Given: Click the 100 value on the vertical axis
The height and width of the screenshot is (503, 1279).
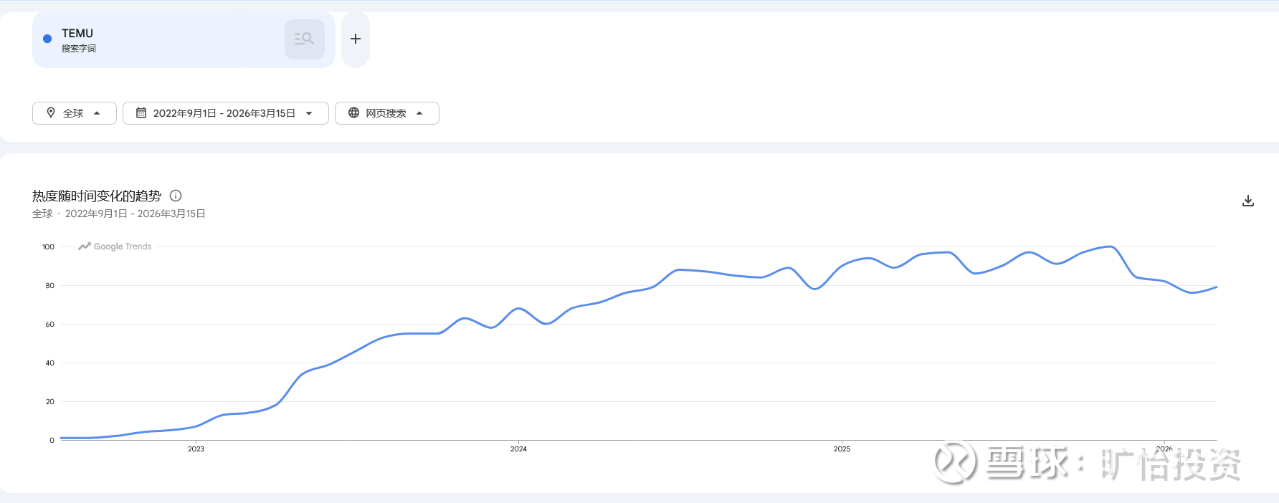Looking at the screenshot, I should (x=48, y=247).
